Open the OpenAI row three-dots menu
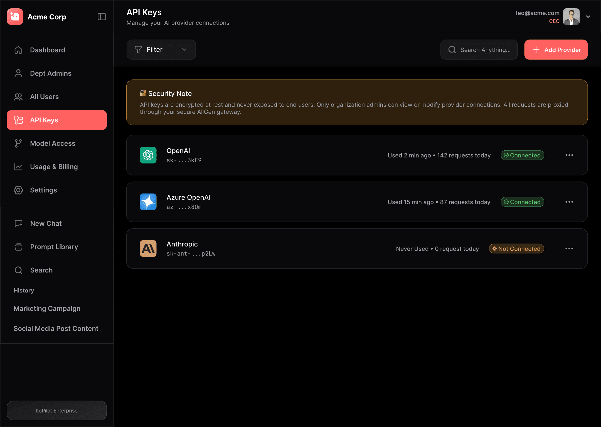 tap(569, 155)
